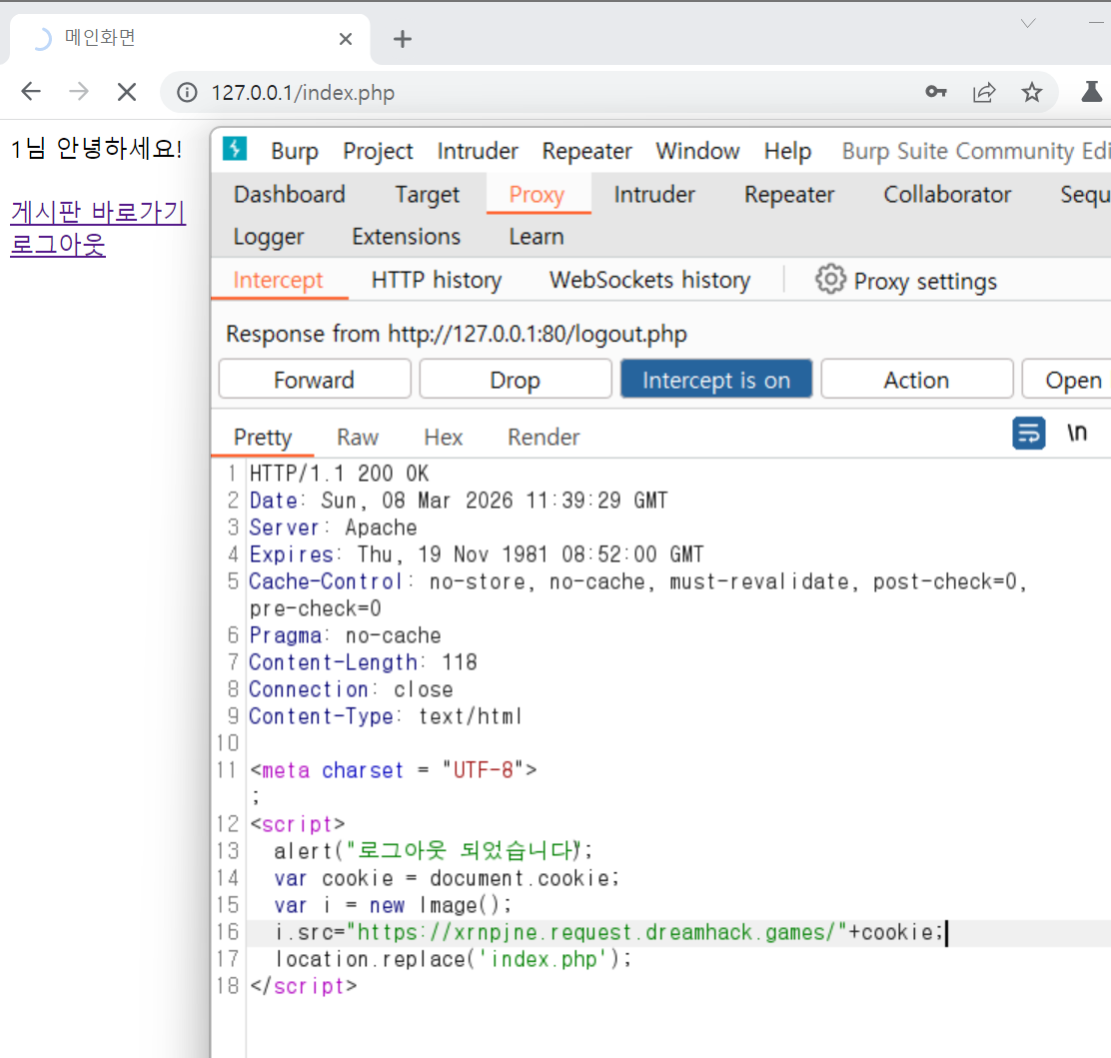This screenshot has width=1111, height=1058.
Task: Click the location.replace('index.php') line
Action: tap(453, 959)
